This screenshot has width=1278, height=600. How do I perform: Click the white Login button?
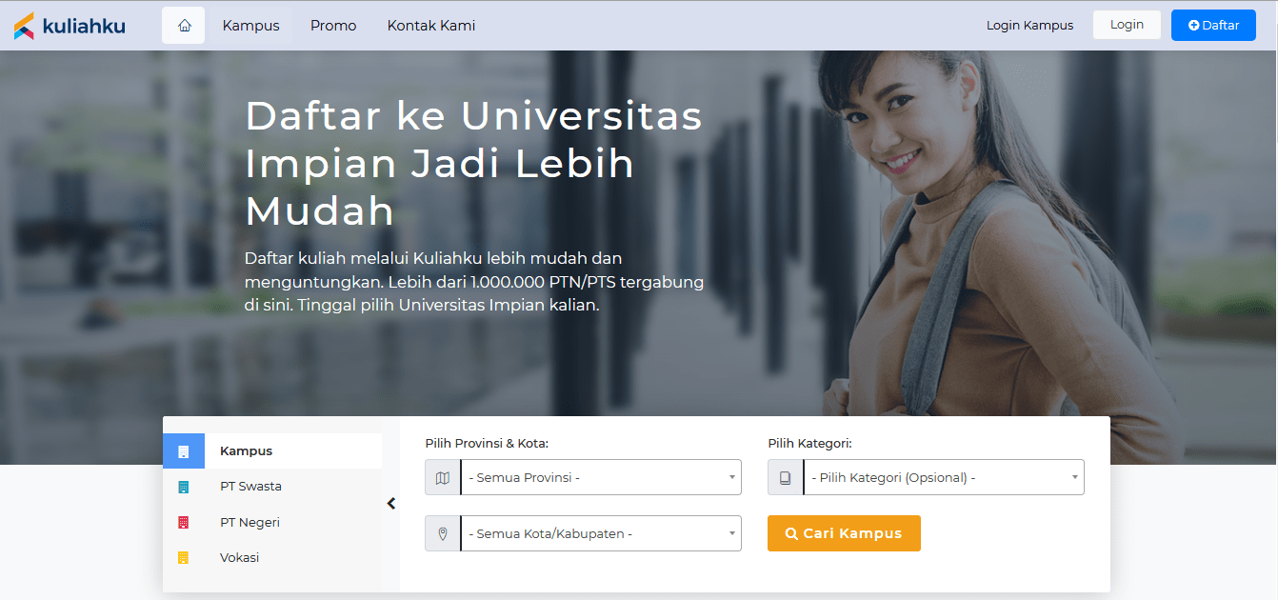[1127, 25]
